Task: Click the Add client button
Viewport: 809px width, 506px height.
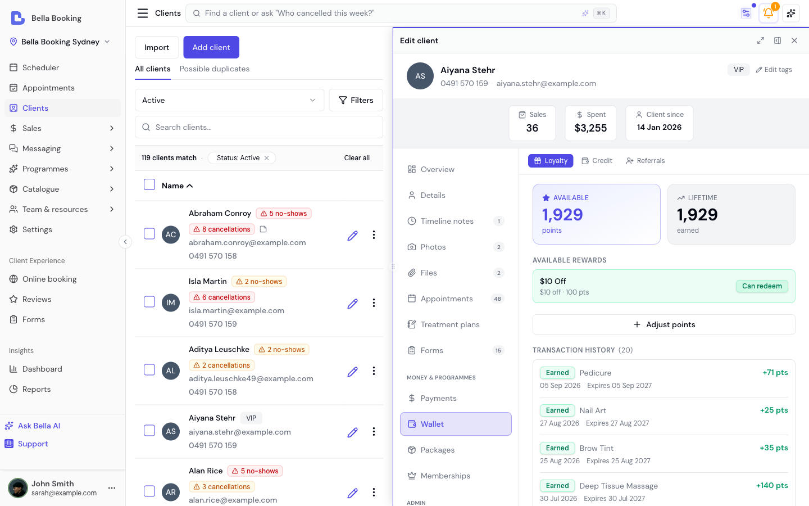Action: click(211, 47)
